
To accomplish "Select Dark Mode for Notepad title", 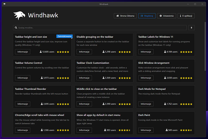I will click(152, 89).
